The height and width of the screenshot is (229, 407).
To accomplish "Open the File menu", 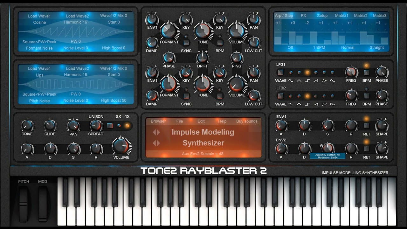I will [x=180, y=121].
